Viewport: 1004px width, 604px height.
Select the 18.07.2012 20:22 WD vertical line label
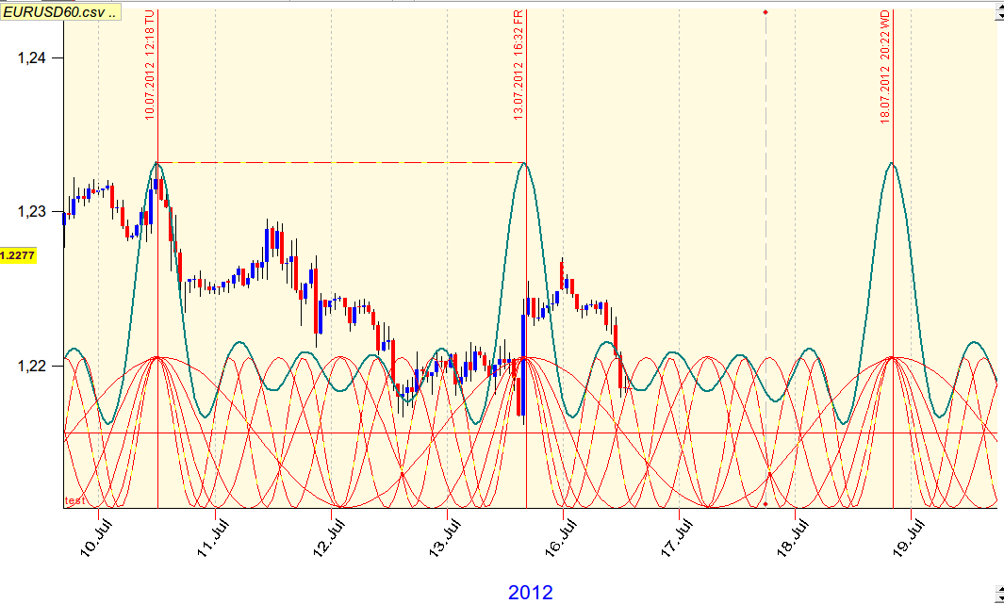[885, 66]
